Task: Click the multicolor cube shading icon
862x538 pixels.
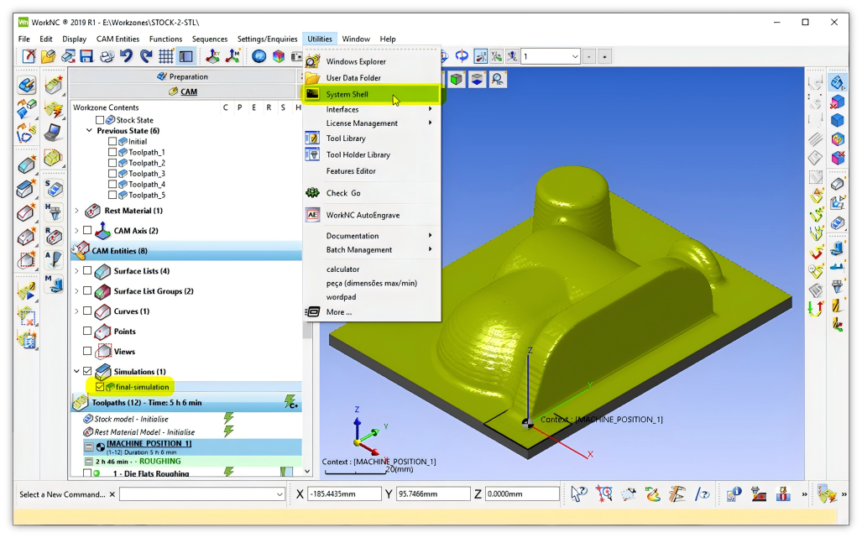Action: 279,56
